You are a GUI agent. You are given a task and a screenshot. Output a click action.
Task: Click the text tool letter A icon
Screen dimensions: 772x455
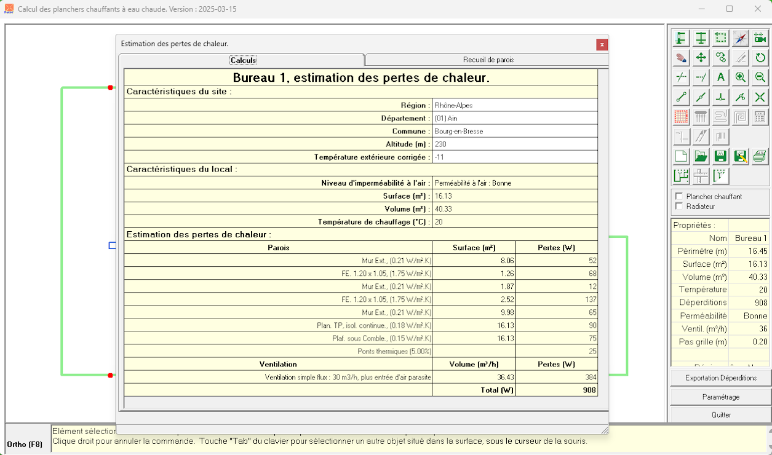721,77
